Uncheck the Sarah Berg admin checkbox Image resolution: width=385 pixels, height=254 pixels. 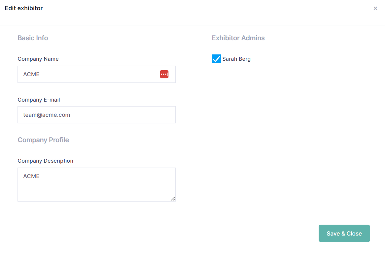[216, 59]
